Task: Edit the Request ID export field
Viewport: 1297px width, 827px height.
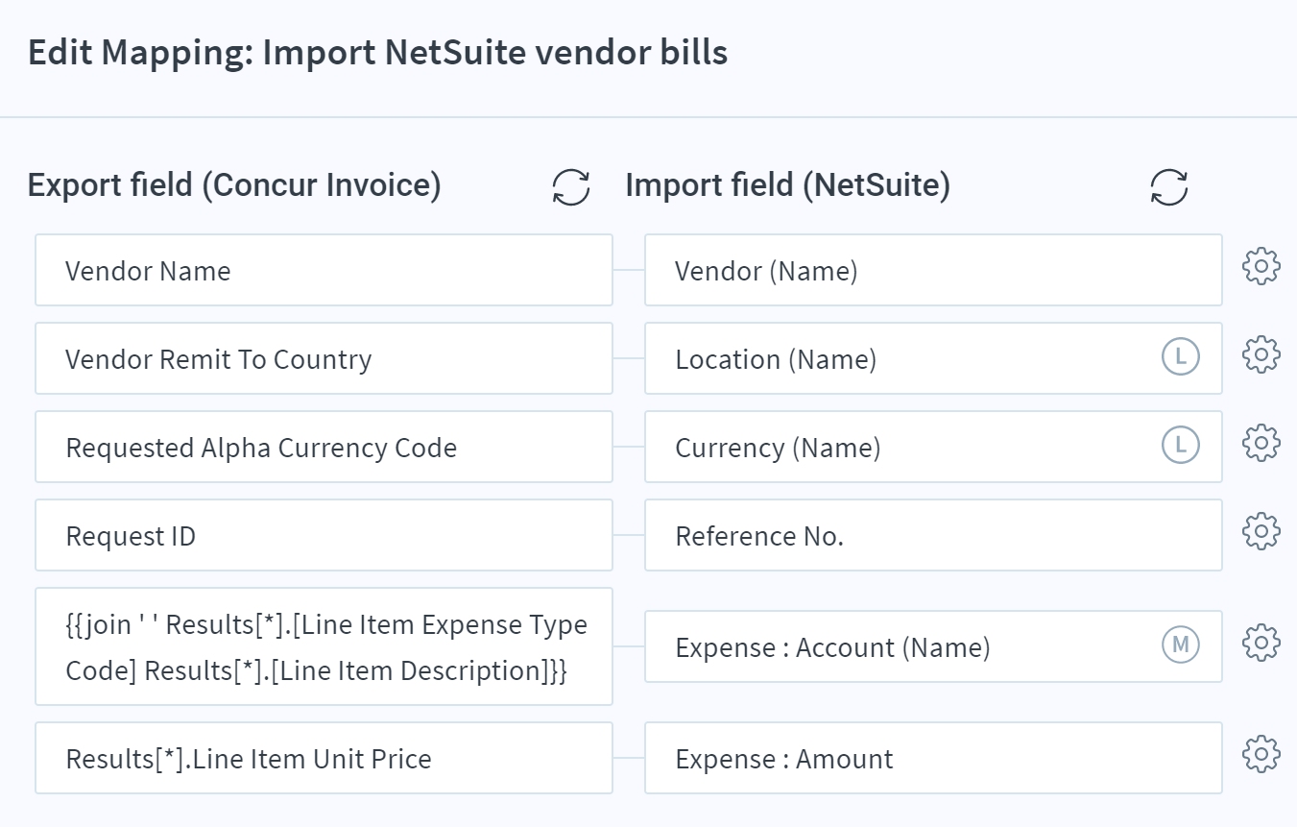Action: click(x=324, y=535)
